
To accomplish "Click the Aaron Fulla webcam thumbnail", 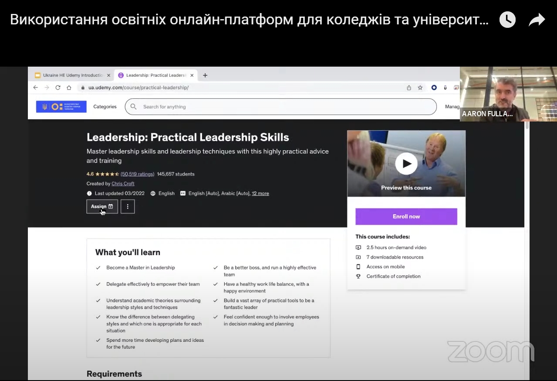I will [x=508, y=94].
